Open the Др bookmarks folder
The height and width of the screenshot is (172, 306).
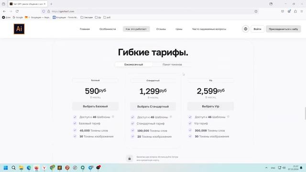98,17
